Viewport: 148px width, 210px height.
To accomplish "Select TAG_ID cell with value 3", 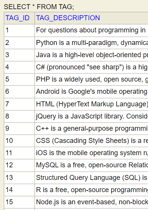I will point(19,55).
